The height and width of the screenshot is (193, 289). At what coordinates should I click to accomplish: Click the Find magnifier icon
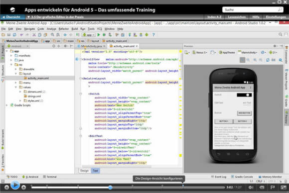point(52,35)
